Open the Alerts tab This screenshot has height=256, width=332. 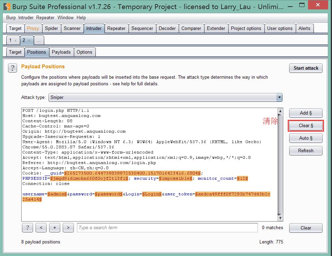(x=304, y=28)
